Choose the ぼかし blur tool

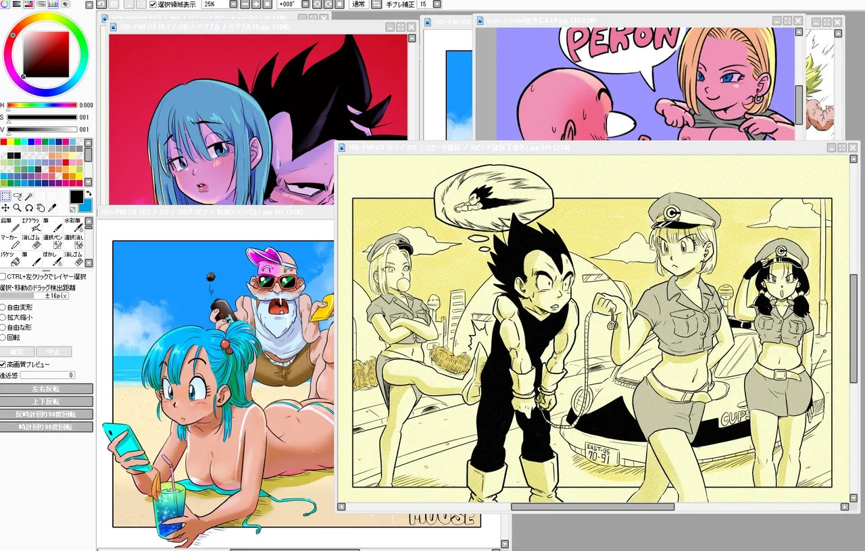[53, 259]
